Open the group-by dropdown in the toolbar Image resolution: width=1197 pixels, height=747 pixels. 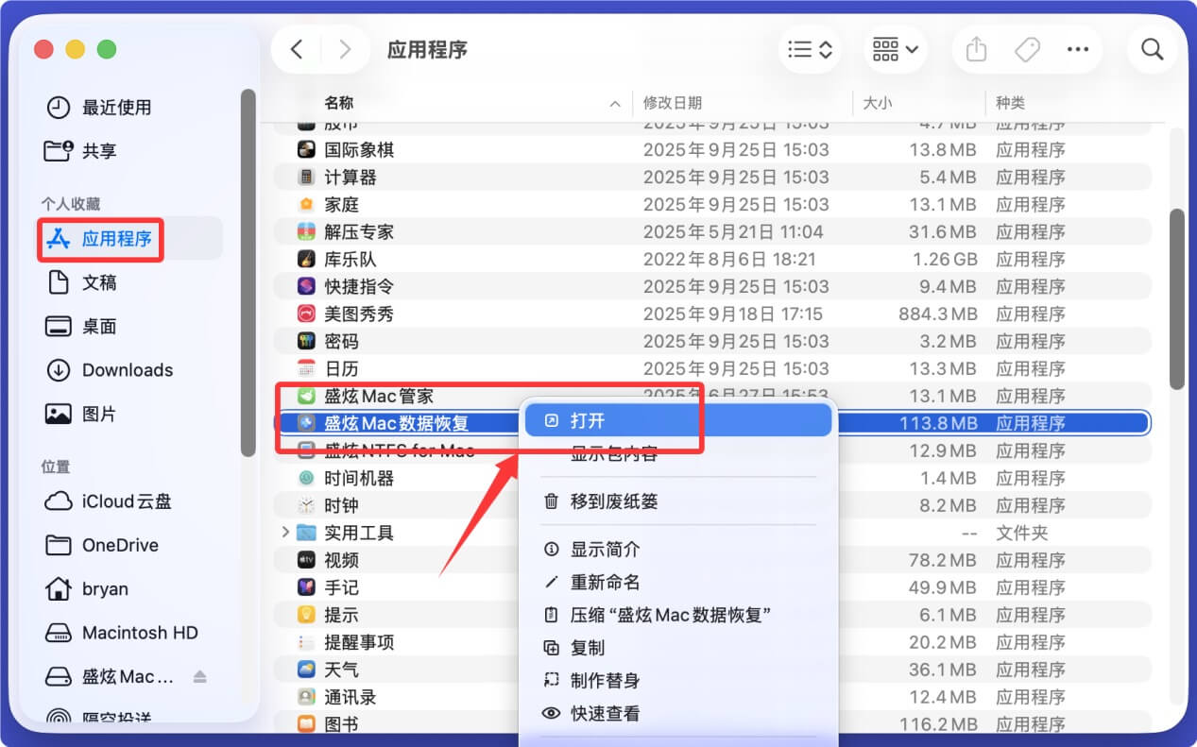point(893,49)
